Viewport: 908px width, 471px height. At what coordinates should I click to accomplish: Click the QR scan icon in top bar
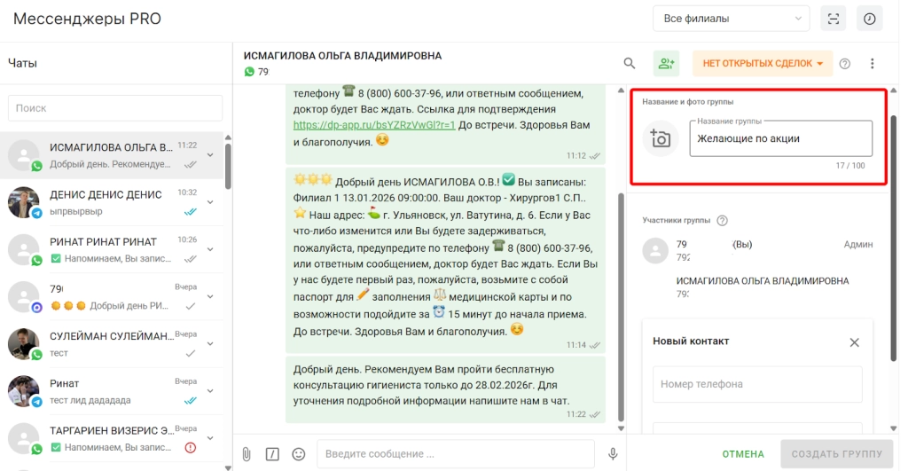coord(833,19)
